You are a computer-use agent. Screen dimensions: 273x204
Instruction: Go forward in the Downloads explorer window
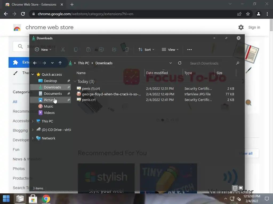point(44,63)
